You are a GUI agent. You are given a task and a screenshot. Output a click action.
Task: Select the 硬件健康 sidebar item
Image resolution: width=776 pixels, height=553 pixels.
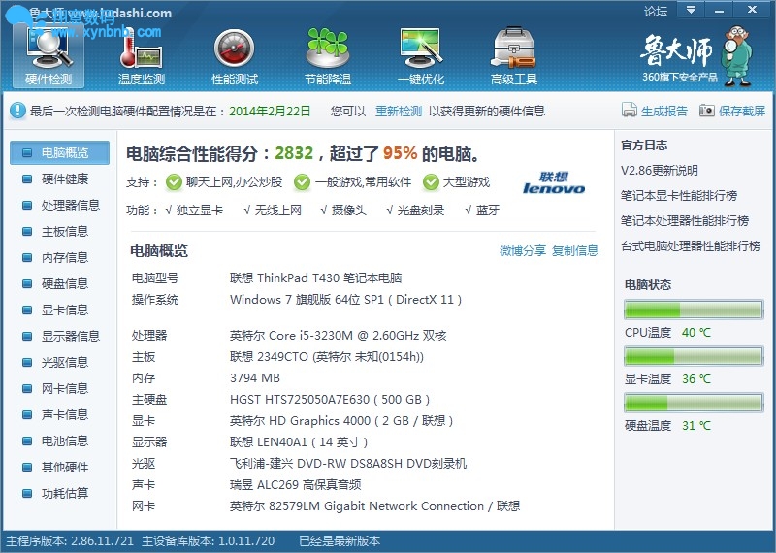[x=60, y=179]
